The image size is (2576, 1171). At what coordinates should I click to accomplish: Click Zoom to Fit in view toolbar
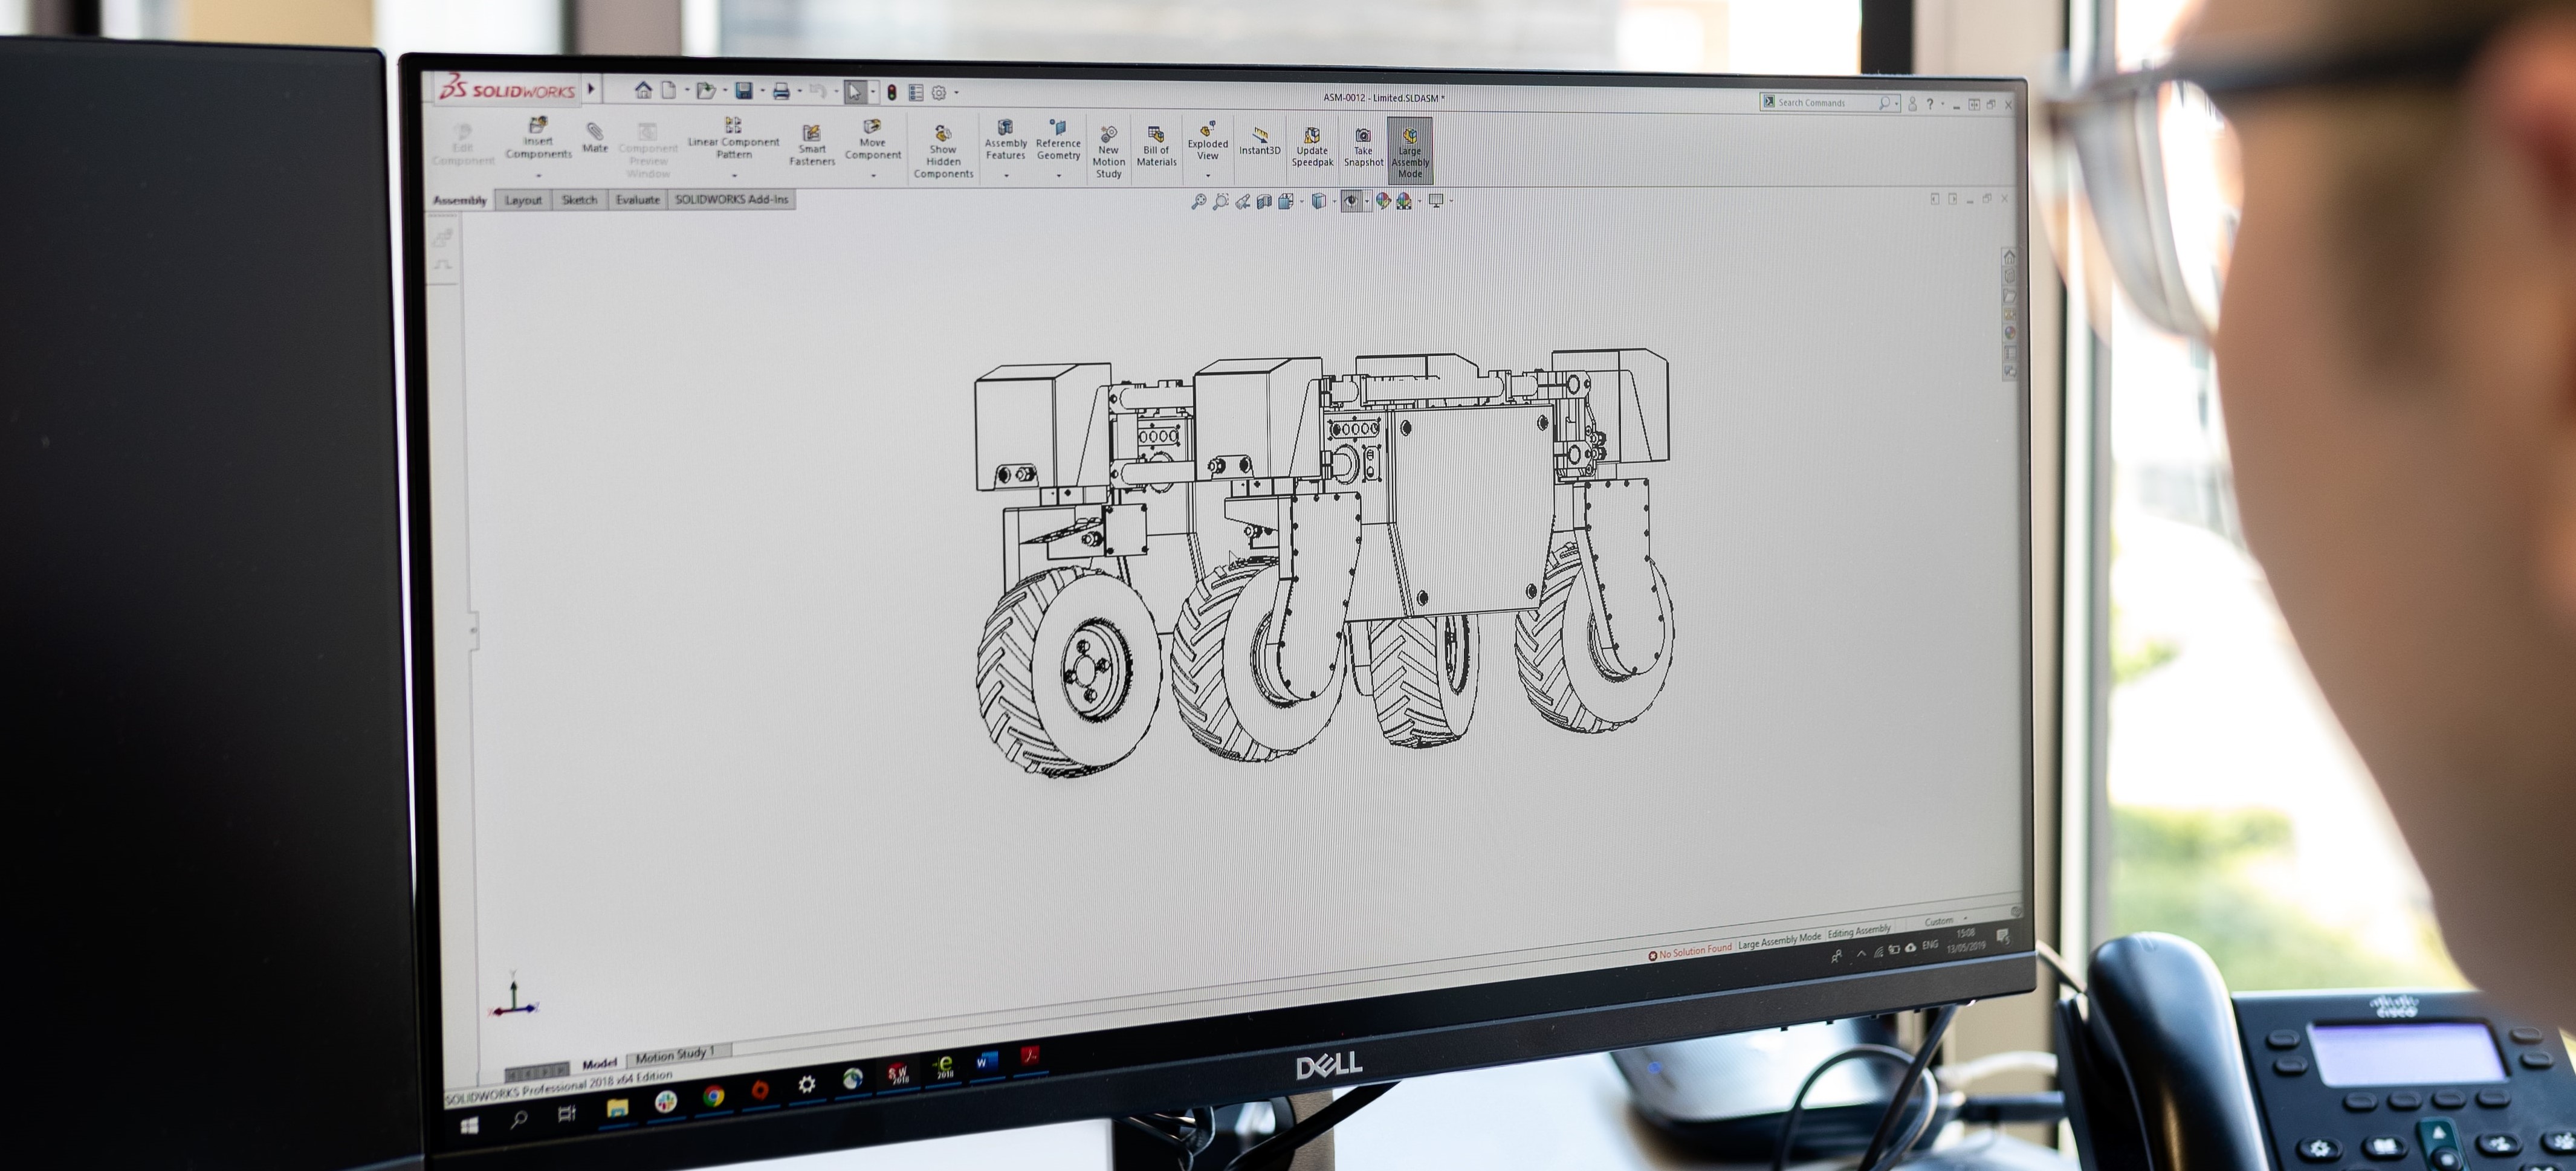(1198, 201)
